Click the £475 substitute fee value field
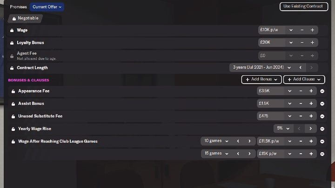This screenshot has height=188, width=335. pos(271,116)
